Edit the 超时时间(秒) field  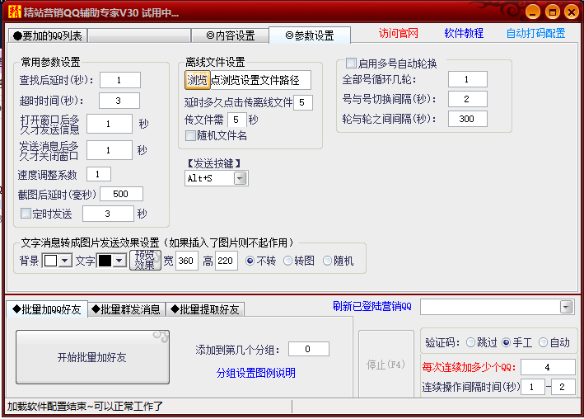[119, 101]
